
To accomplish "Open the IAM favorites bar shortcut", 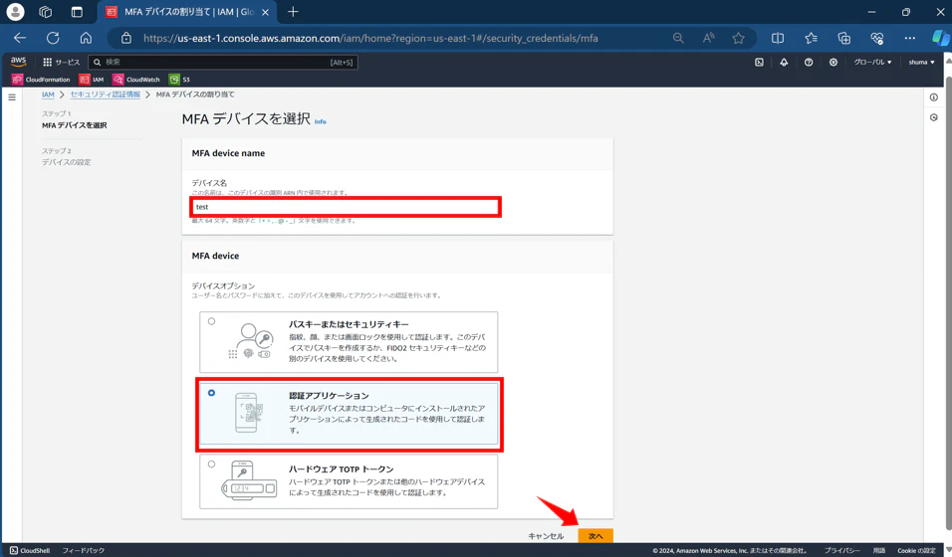I will tap(92, 80).
